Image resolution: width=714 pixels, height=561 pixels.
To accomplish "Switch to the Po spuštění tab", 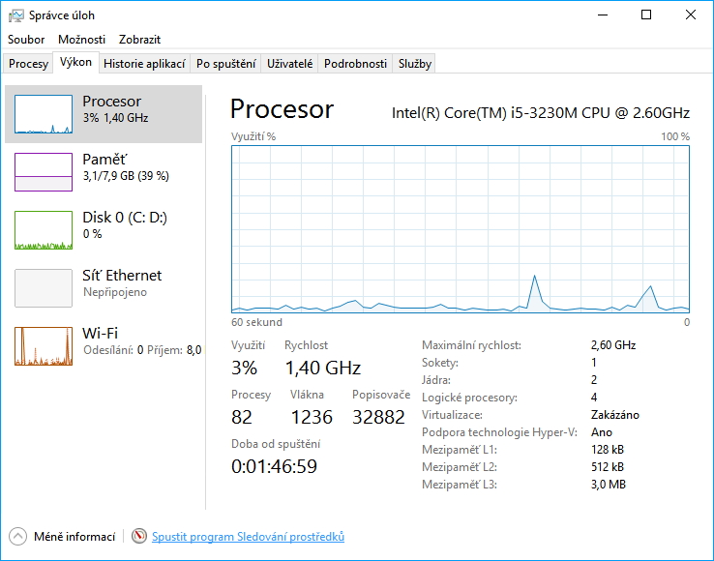I will point(225,64).
